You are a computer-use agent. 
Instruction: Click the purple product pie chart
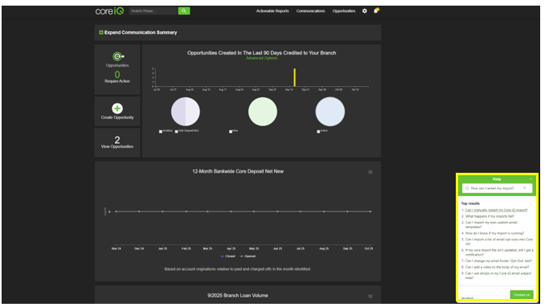[185, 112]
